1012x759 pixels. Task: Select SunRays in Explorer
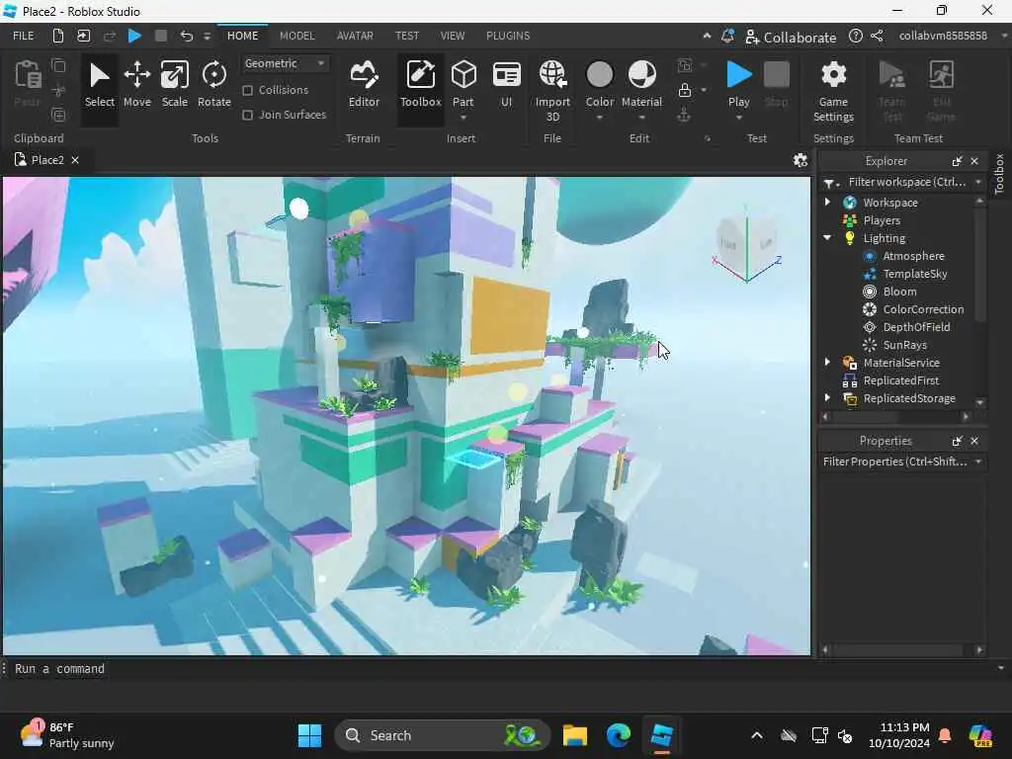(905, 345)
